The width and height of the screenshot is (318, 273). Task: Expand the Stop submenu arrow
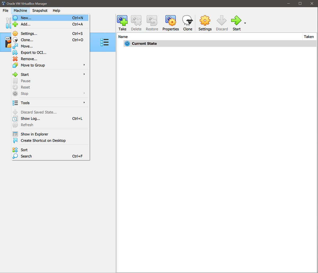pos(84,93)
